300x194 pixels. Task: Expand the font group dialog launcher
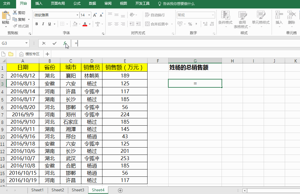(x=103, y=34)
